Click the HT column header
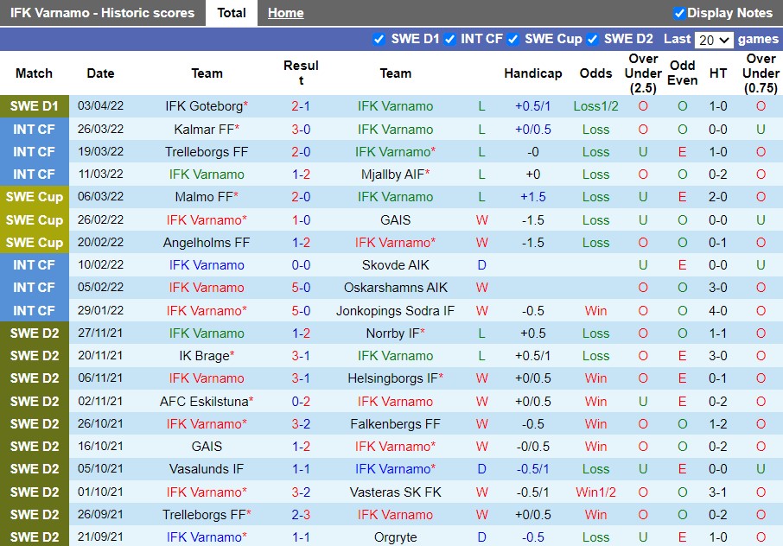 click(717, 73)
